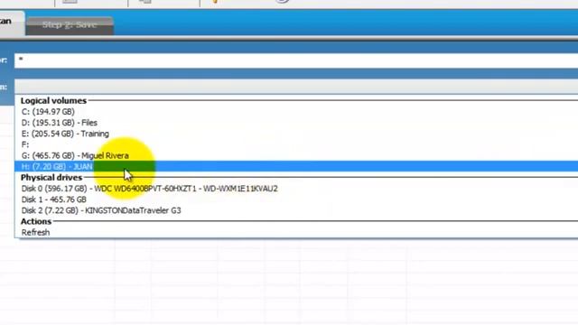
Task: Choose Disk 2 KINGSTON DataTraveler G3
Action: click(x=296, y=210)
